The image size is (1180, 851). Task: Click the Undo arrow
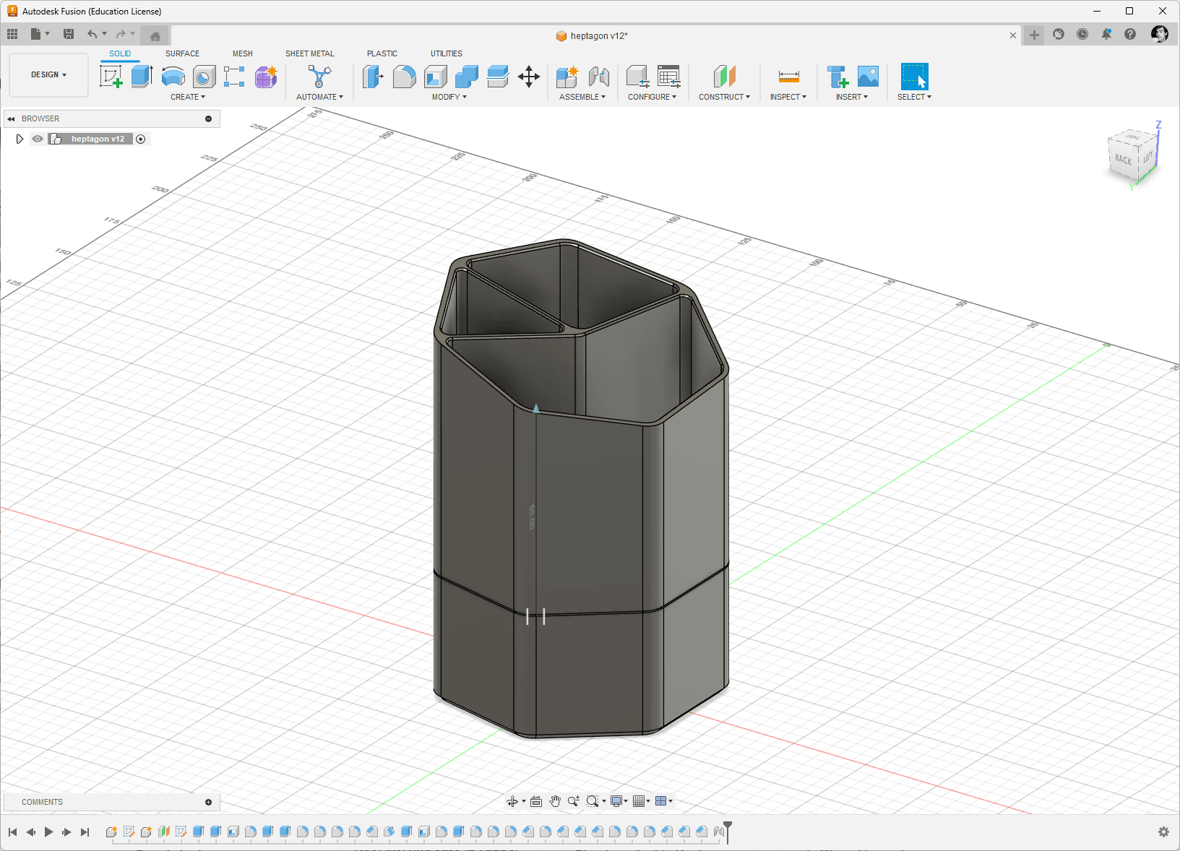pyautogui.click(x=92, y=34)
